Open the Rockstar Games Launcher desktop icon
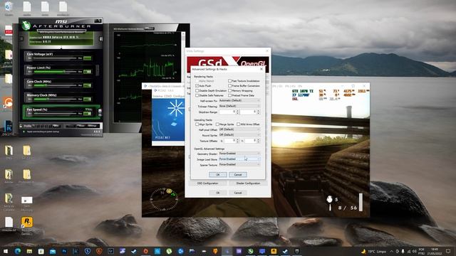456x256 pixels. click(27, 223)
